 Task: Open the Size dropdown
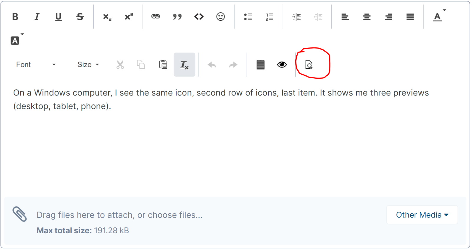tap(88, 65)
